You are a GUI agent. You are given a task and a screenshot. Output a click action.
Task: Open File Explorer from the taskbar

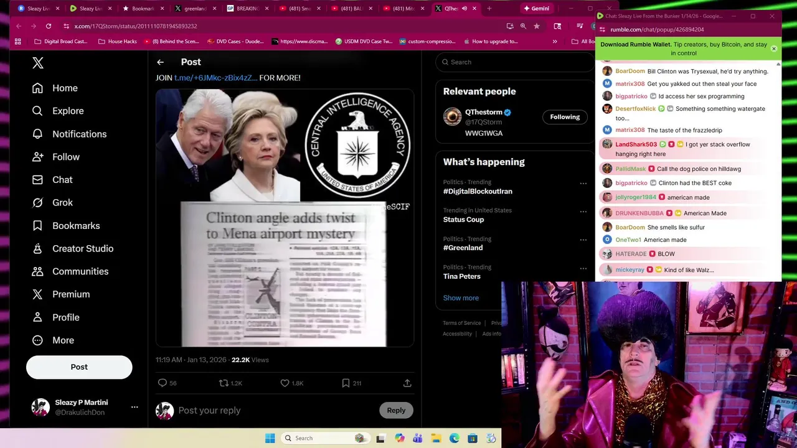[436, 438]
